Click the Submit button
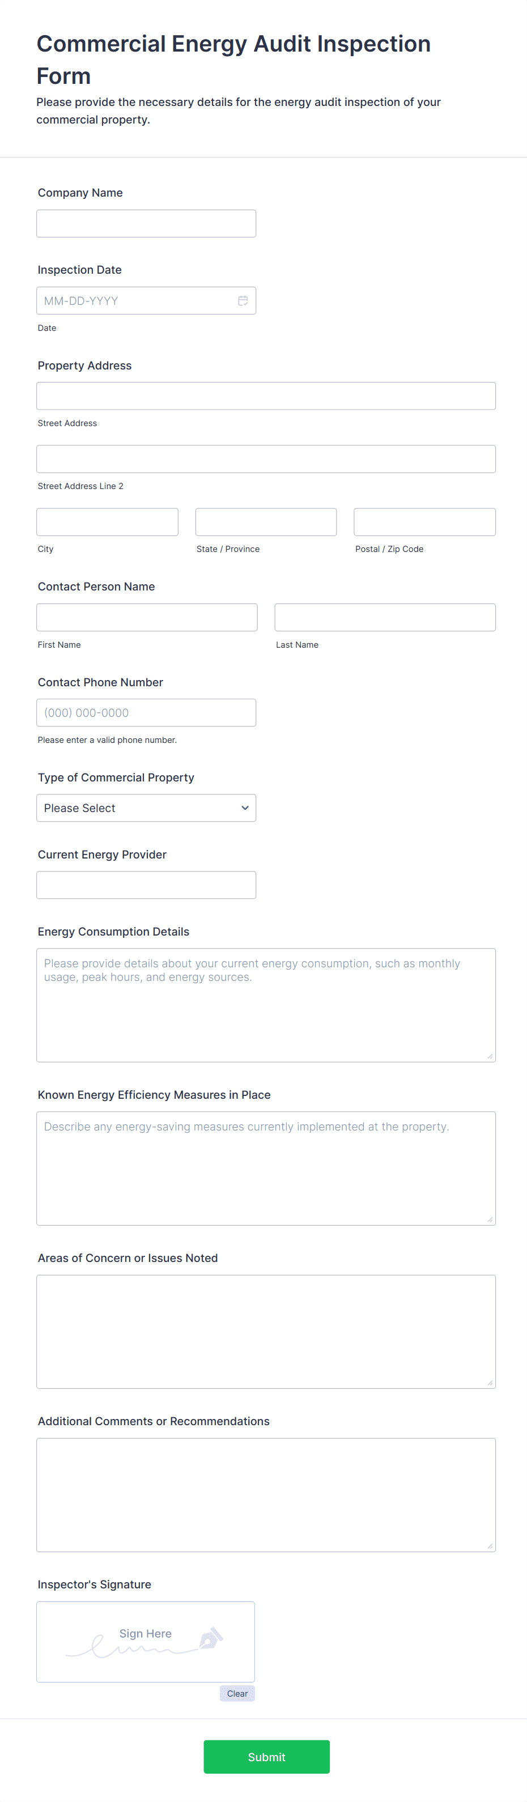This screenshot has width=527, height=1802. [266, 1757]
